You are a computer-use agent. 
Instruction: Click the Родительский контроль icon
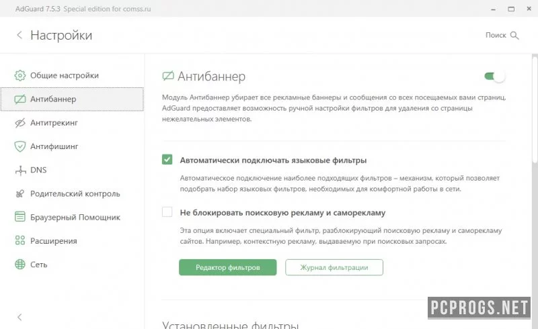20,194
